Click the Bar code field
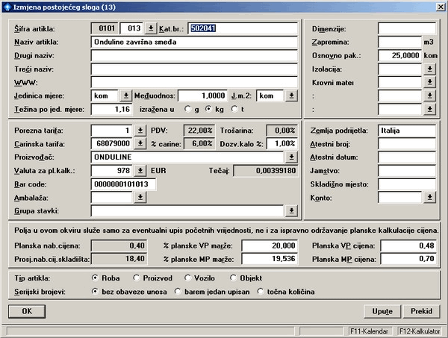Image resolution: width=448 pixels, height=338 pixels. coord(123,184)
